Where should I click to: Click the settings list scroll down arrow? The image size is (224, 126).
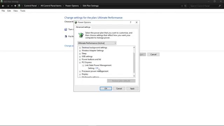coord(134,76)
